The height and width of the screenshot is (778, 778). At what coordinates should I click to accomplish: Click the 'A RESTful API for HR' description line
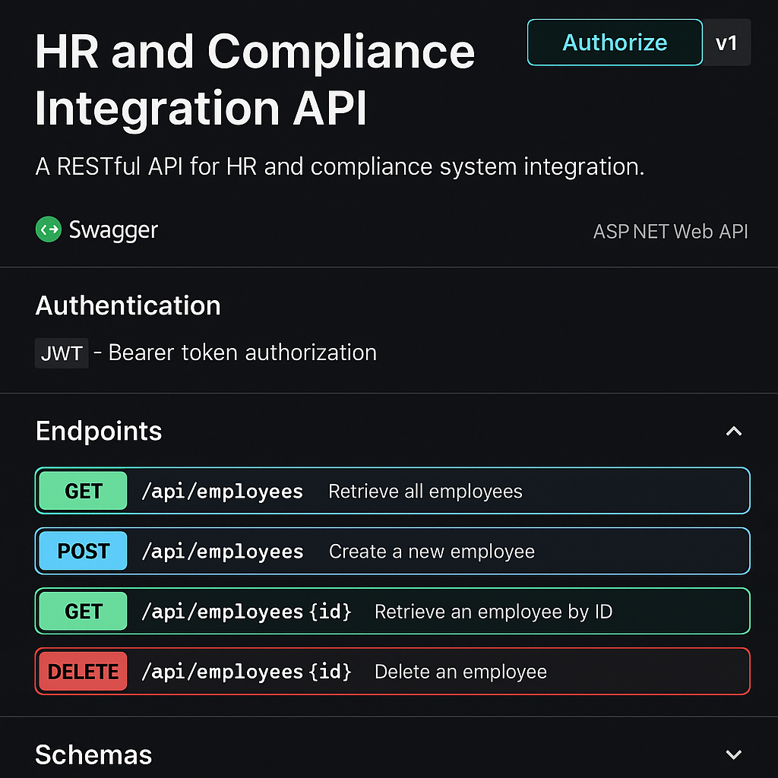340,166
